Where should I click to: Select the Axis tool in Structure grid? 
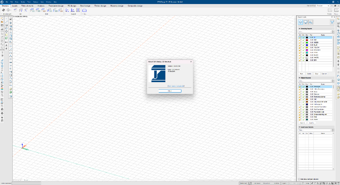[x=3, y=10]
